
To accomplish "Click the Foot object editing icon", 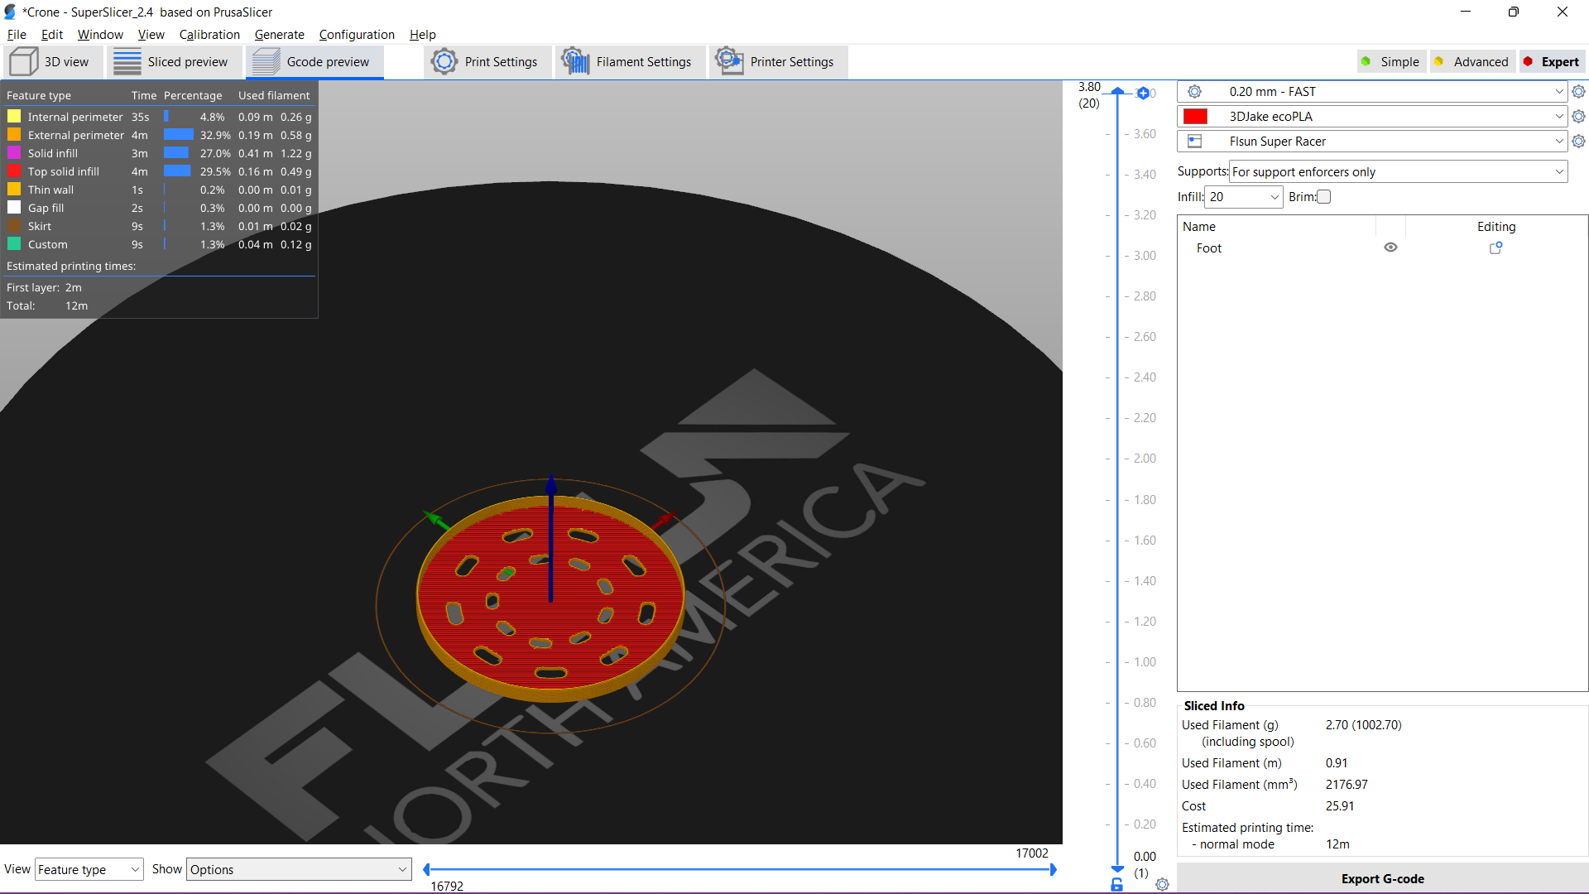I will [1495, 248].
